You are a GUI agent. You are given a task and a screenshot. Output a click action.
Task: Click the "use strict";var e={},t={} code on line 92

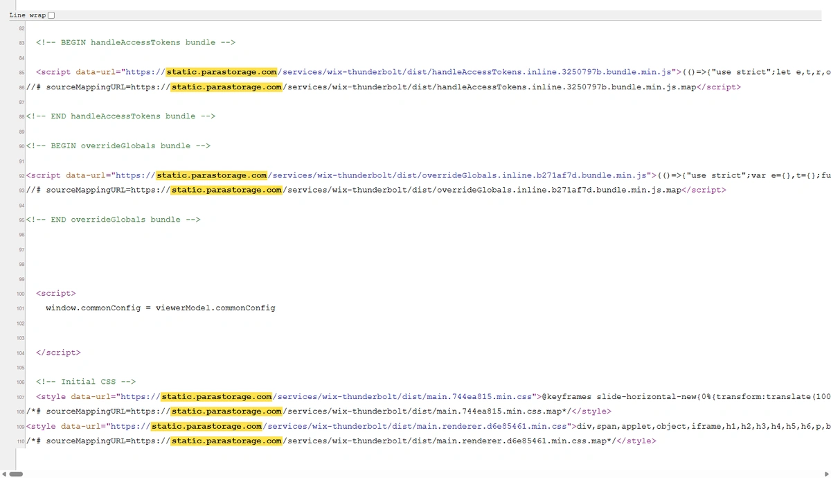coord(751,175)
